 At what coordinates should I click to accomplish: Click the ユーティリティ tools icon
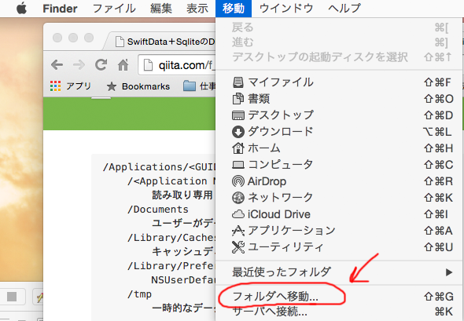click(238, 247)
